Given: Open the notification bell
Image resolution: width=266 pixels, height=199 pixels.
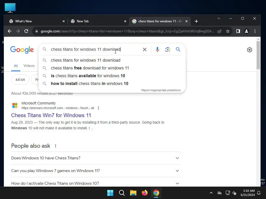Looking at the screenshot, I should point(259,193).
